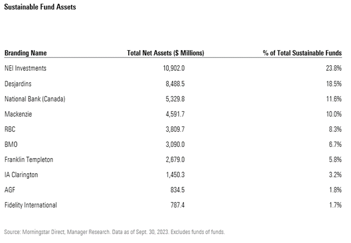Select the IA Clarington row label
Viewport: 351px width, 243px height.
21,175
